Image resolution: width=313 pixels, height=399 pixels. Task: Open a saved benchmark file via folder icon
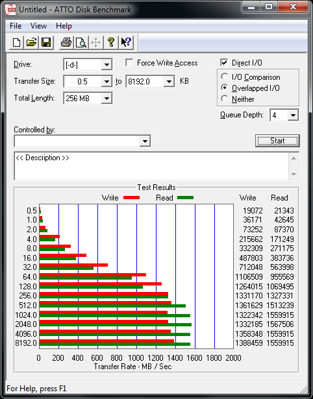31,42
